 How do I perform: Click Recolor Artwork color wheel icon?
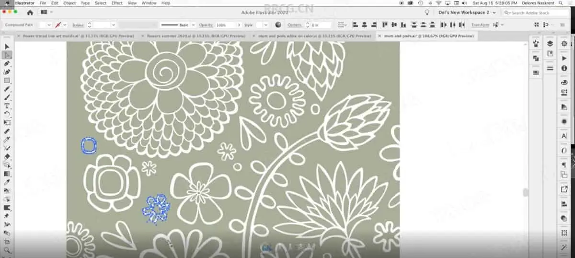point(278,24)
